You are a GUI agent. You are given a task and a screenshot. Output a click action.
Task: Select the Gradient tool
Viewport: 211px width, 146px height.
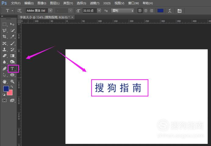(x=12, y=56)
